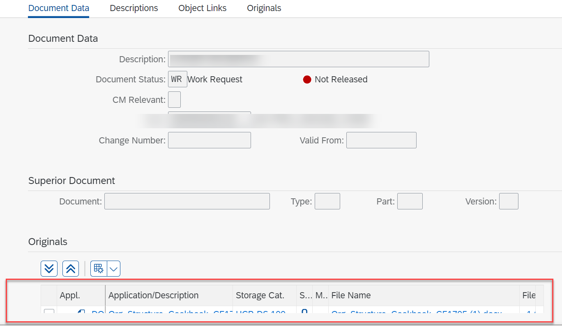Click the superior document Part field
This screenshot has width=562, height=327.
coord(410,201)
